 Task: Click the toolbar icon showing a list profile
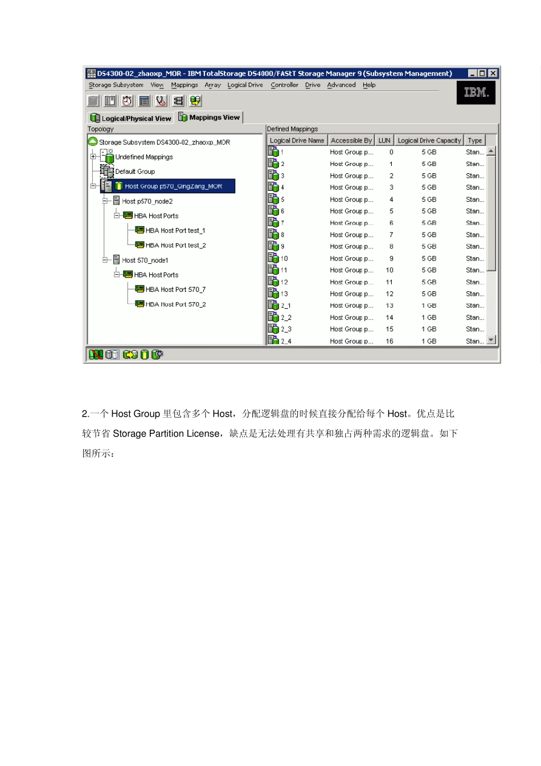pos(145,101)
